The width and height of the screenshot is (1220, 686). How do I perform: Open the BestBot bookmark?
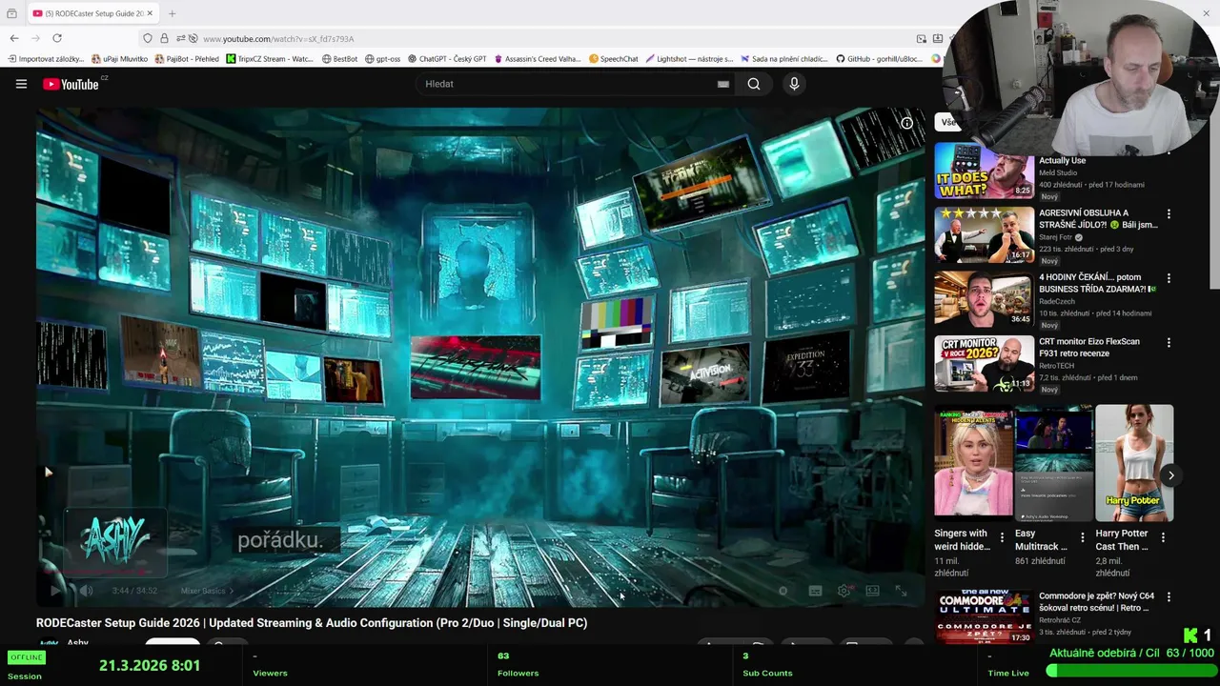340,59
